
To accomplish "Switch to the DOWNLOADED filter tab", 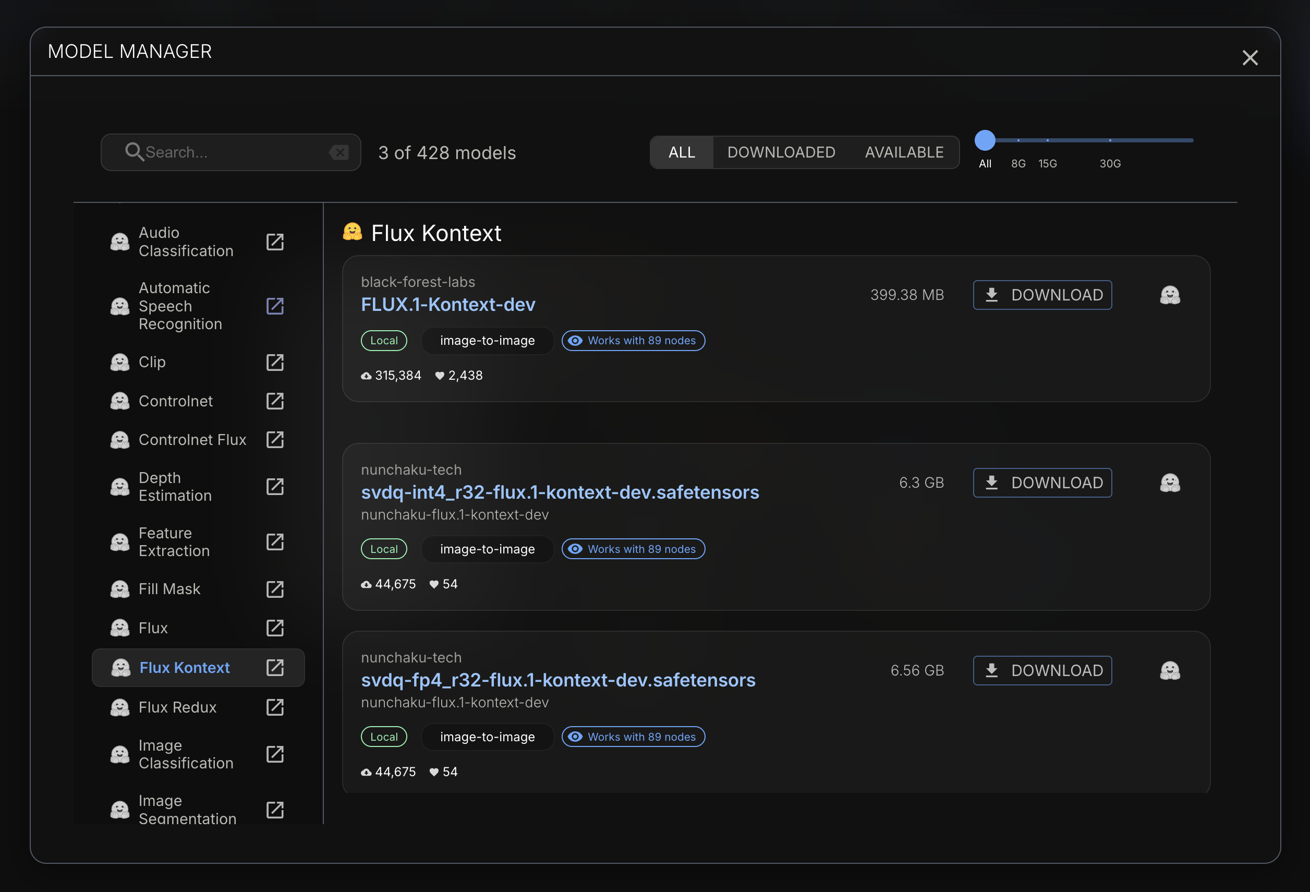I will 781,152.
